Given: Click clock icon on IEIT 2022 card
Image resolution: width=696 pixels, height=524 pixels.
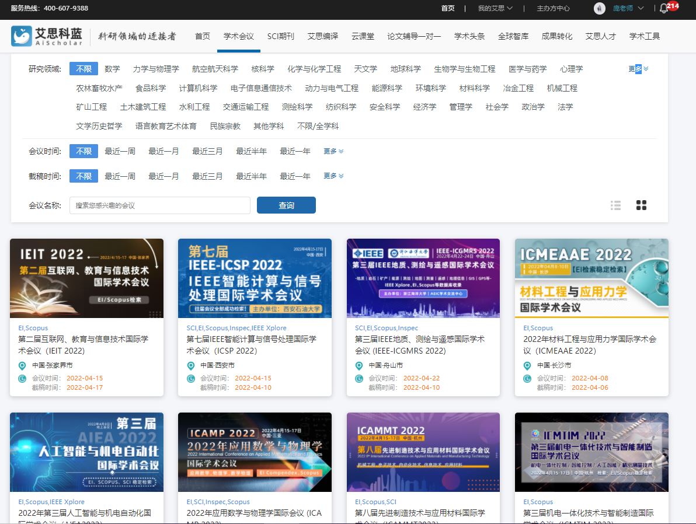Looking at the screenshot, I should click(x=22, y=379).
